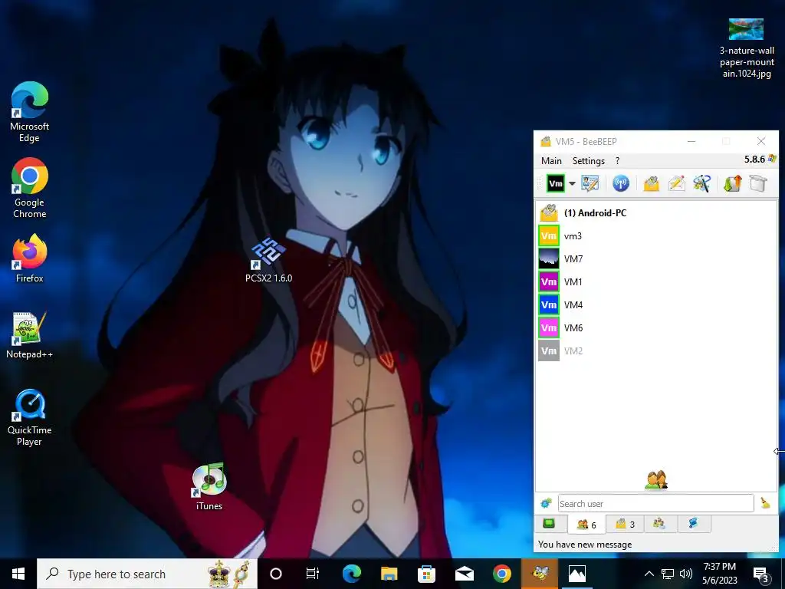785x589 pixels.
Task: Open the Main menu in BeeBEEP
Action: (551, 161)
